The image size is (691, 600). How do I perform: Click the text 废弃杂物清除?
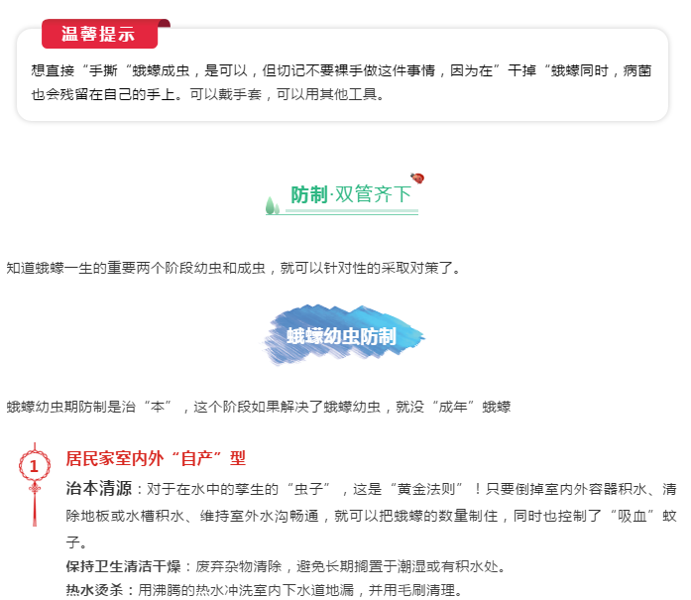pos(239,566)
